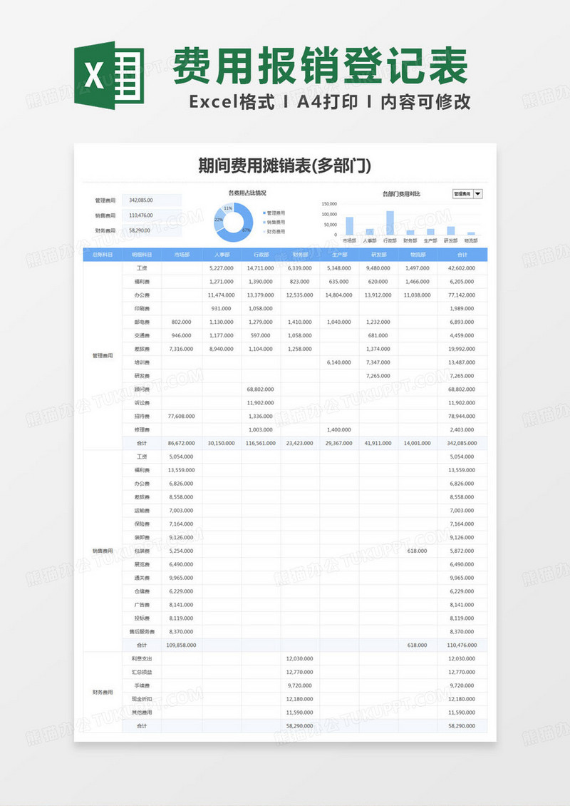The height and width of the screenshot is (806, 570).
Task: Click the 合计 column header
Action: [462, 254]
